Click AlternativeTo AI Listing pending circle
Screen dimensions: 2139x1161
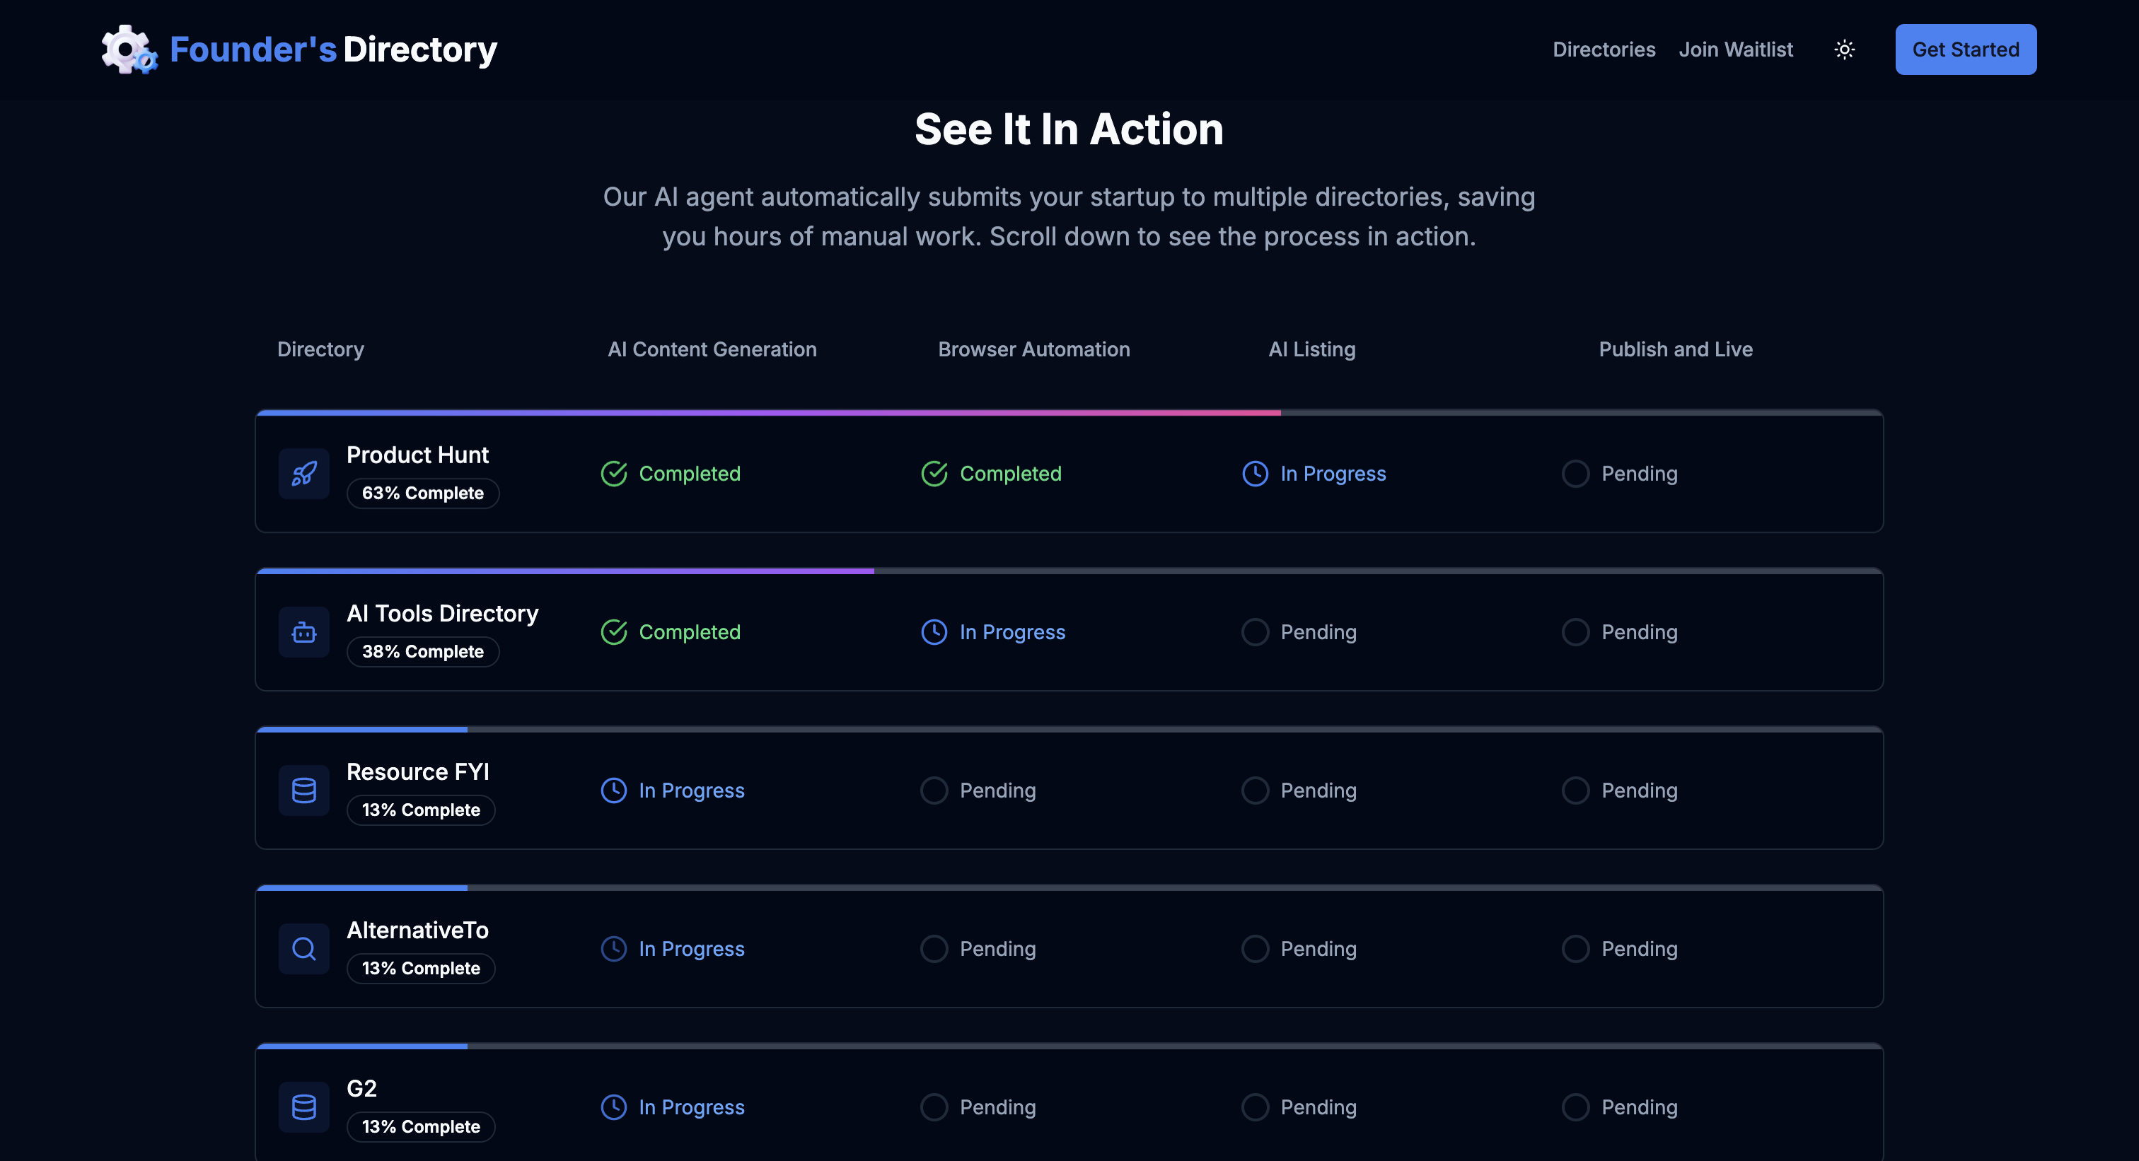pos(1255,949)
